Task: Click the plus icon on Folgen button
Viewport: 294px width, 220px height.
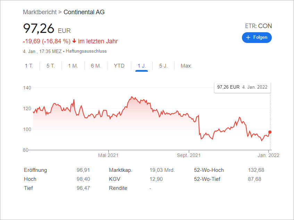Action: click(x=248, y=37)
